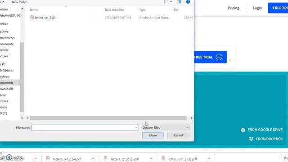Open 3D Objects in sidebar
288x162 pixels.
point(6,70)
